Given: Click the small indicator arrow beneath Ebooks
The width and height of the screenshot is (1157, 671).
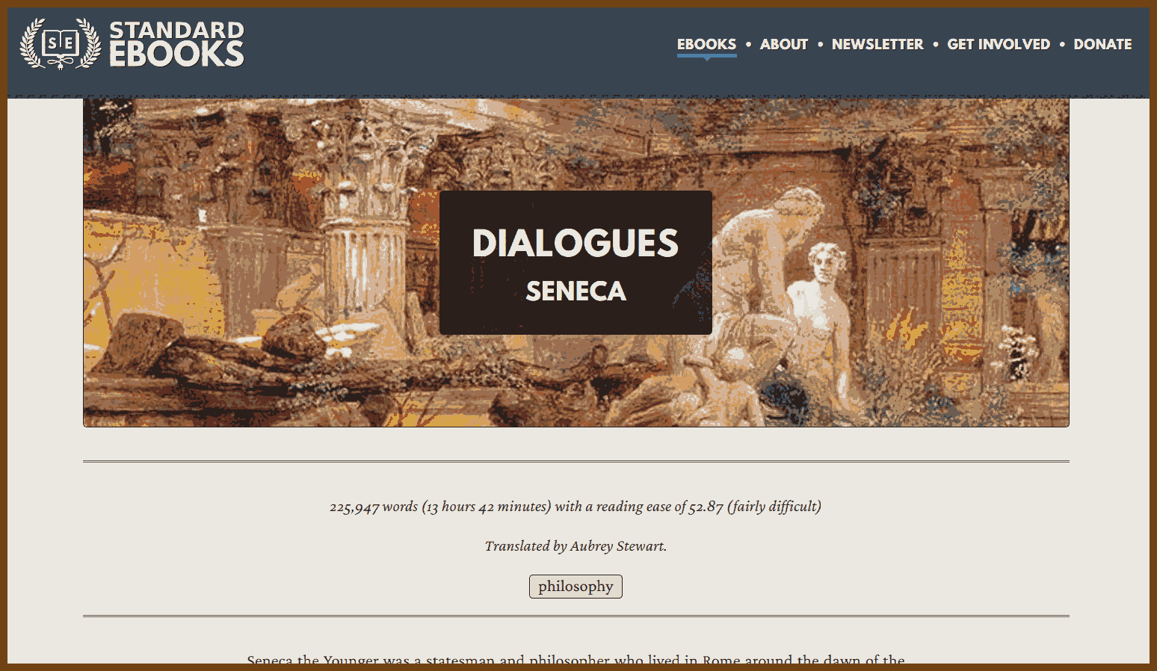Looking at the screenshot, I should [706, 58].
